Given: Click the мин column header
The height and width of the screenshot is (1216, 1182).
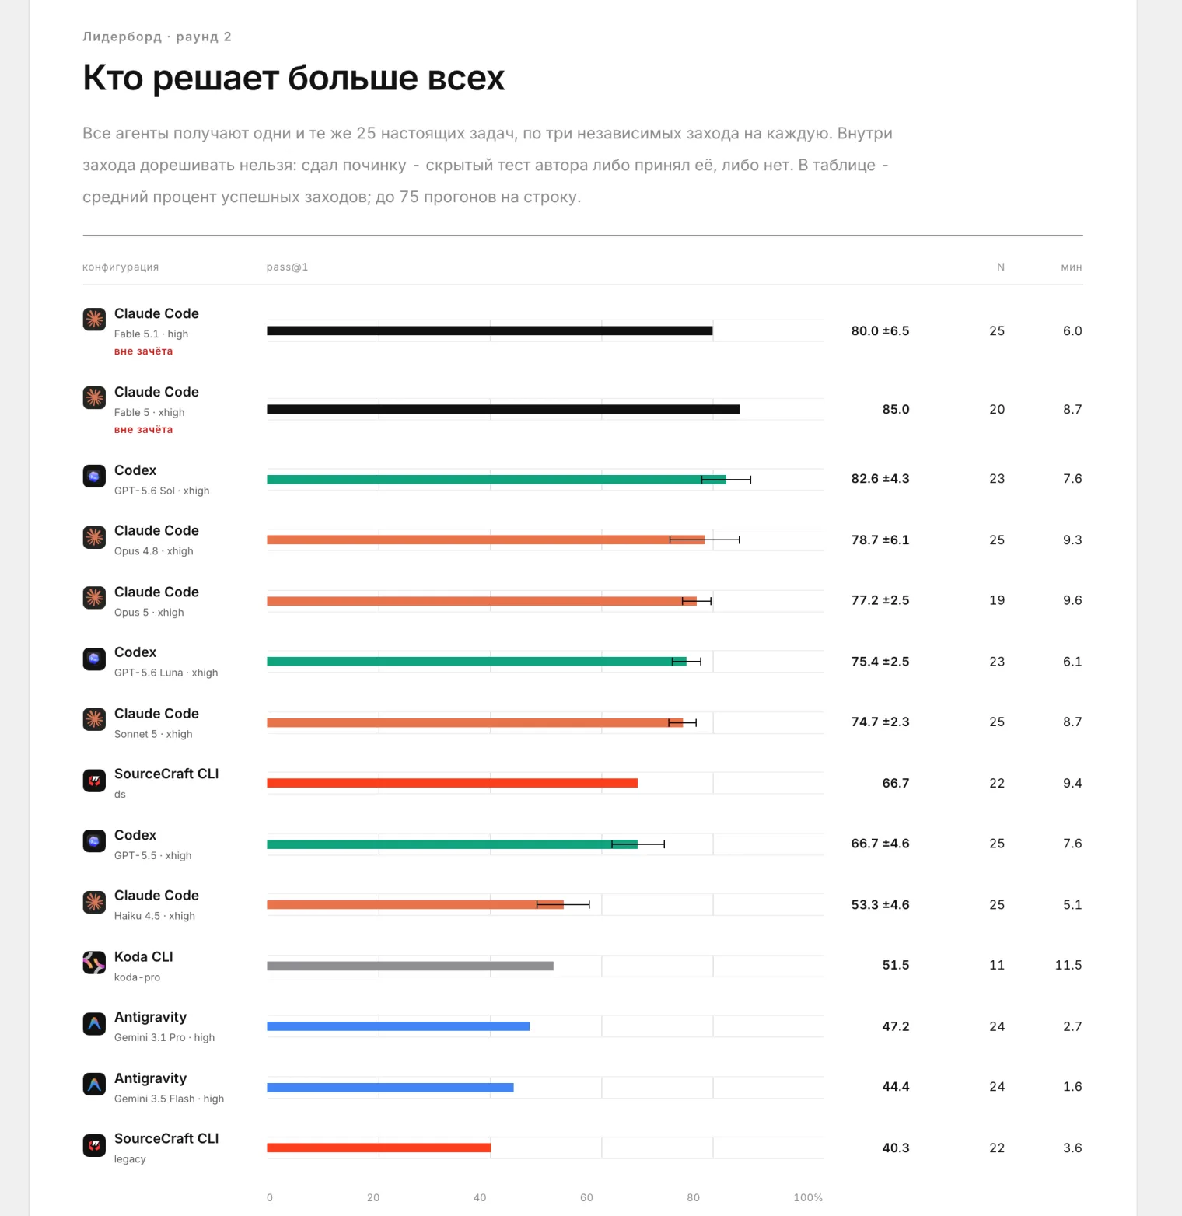Looking at the screenshot, I should [x=1072, y=267].
